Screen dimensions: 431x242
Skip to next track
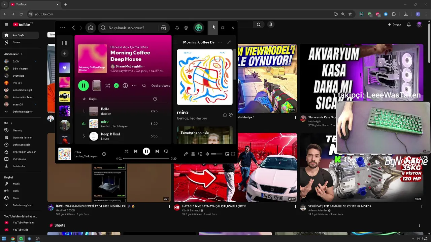click(157, 152)
